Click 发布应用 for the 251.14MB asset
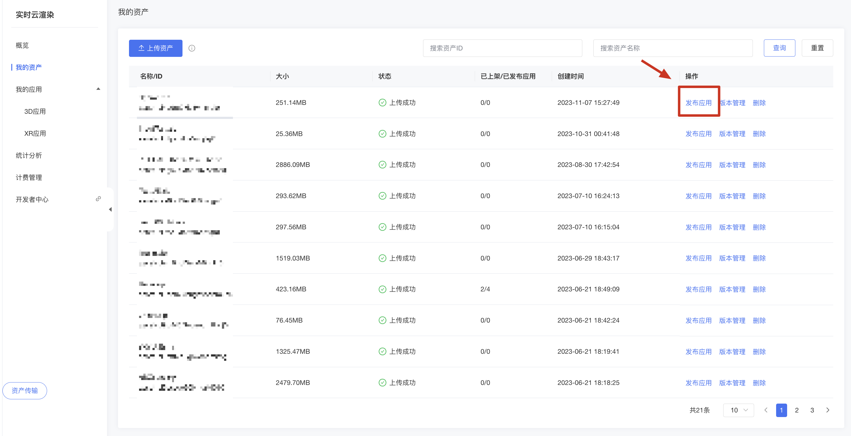Screen dimensions: 851x436 pos(698,103)
